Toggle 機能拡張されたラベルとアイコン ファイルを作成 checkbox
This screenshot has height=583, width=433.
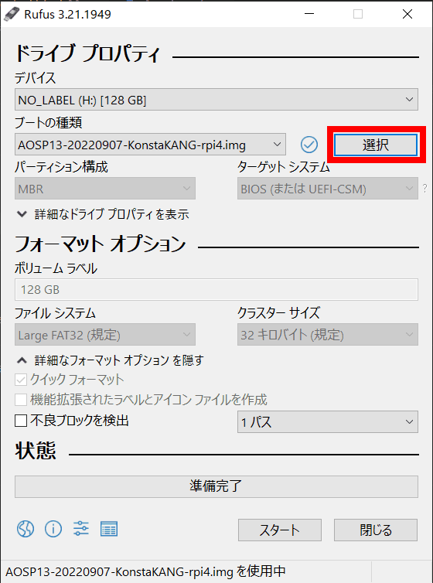pyautogui.click(x=21, y=400)
